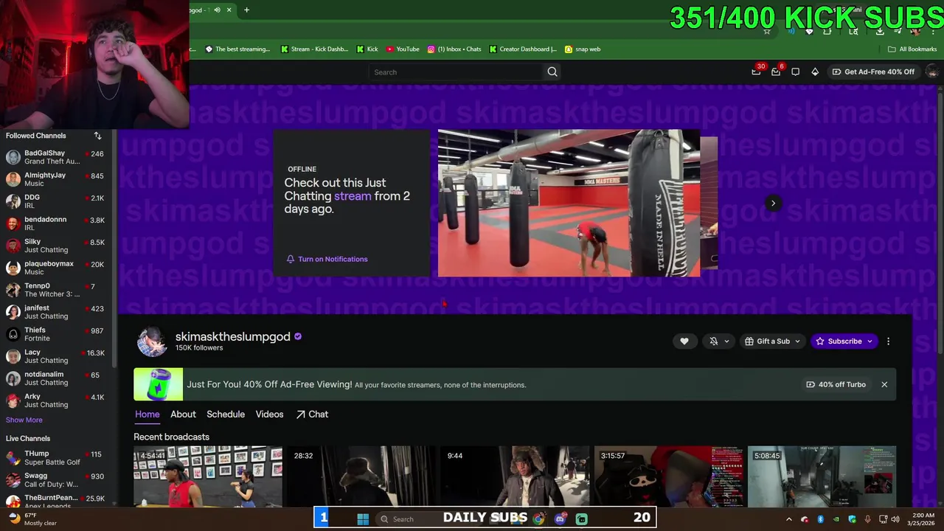The width and height of the screenshot is (944, 531).
Task: Click Turn on Notifications link
Action: [x=327, y=259]
